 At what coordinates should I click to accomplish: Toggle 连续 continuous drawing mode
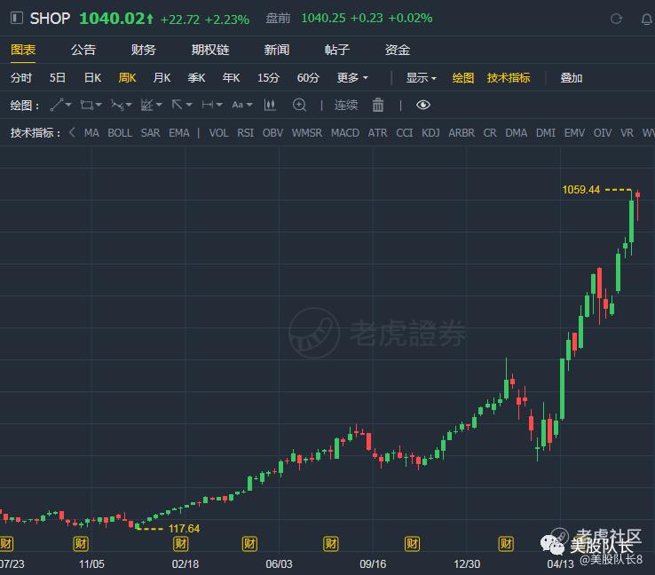tap(346, 105)
